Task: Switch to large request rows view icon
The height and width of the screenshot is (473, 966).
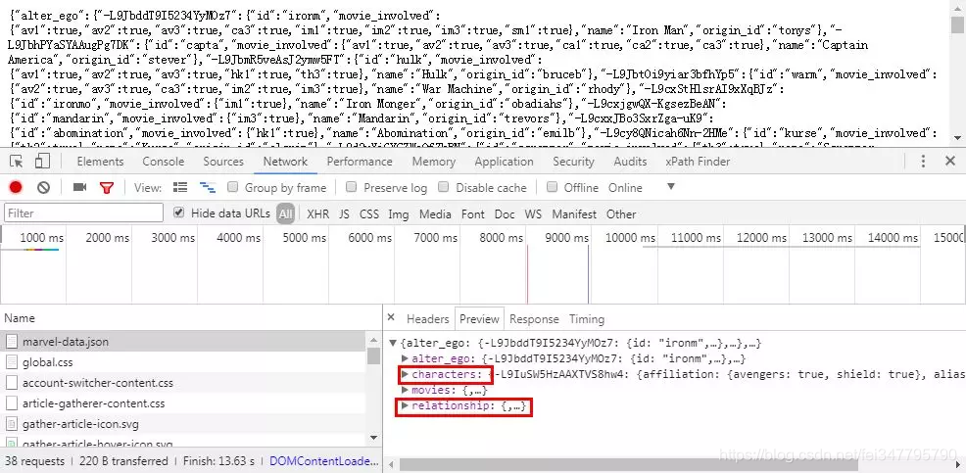Action: tap(180, 187)
